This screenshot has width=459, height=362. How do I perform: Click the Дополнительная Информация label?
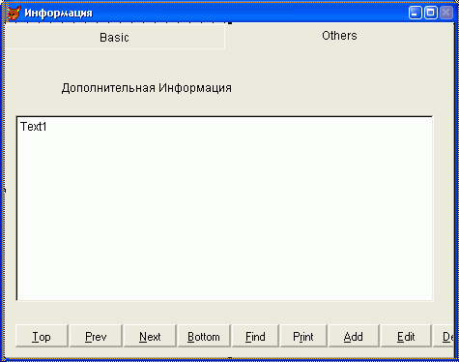(147, 88)
